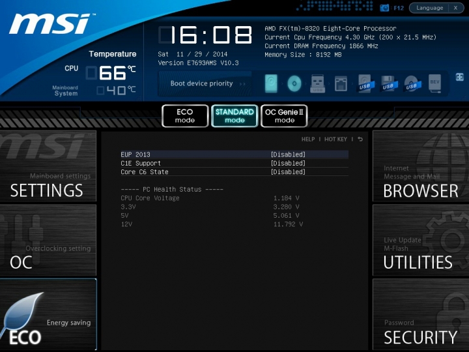Change the EUP 2013 Disabled value
The width and height of the screenshot is (469, 352).
click(x=288, y=154)
